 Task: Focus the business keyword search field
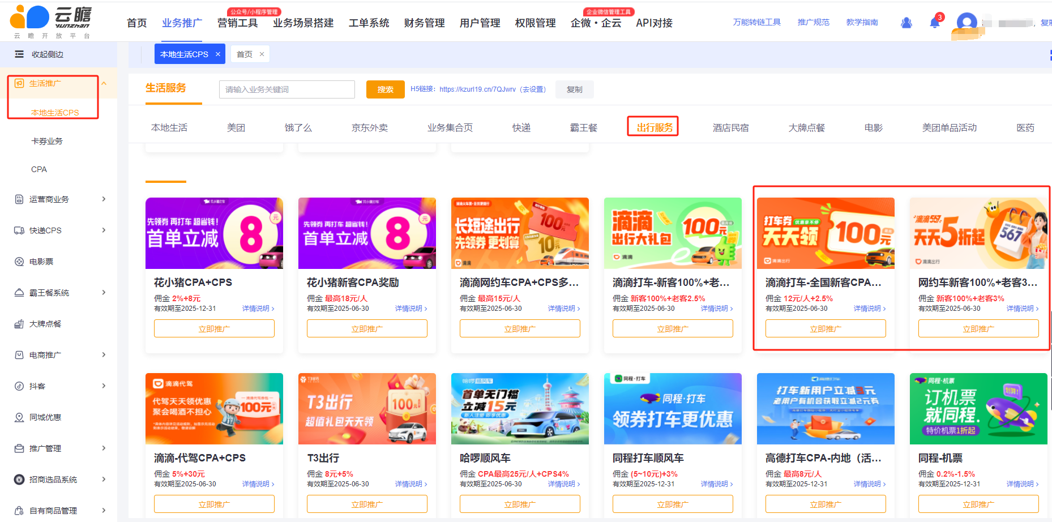(287, 89)
